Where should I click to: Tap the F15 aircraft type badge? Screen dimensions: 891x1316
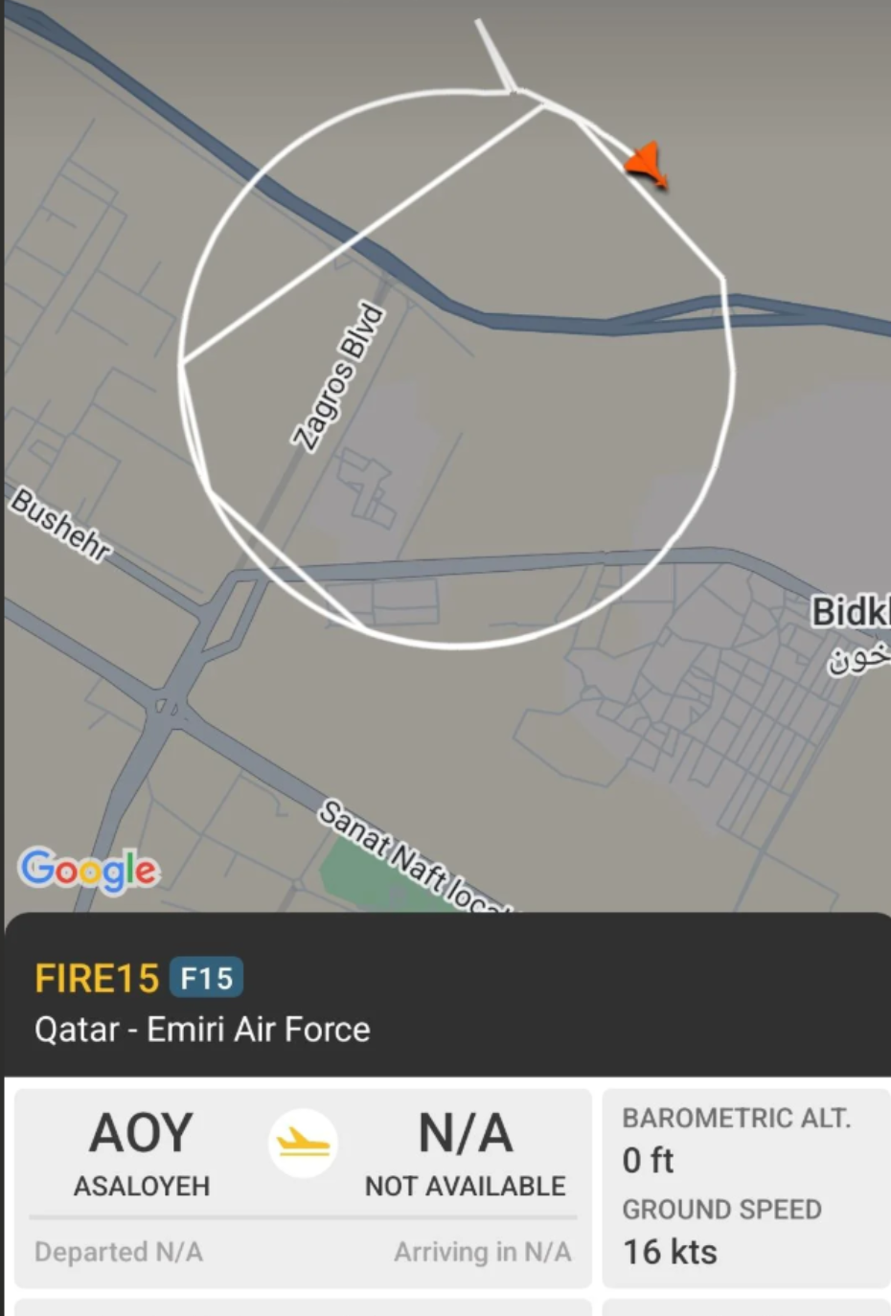click(x=206, y=978)
